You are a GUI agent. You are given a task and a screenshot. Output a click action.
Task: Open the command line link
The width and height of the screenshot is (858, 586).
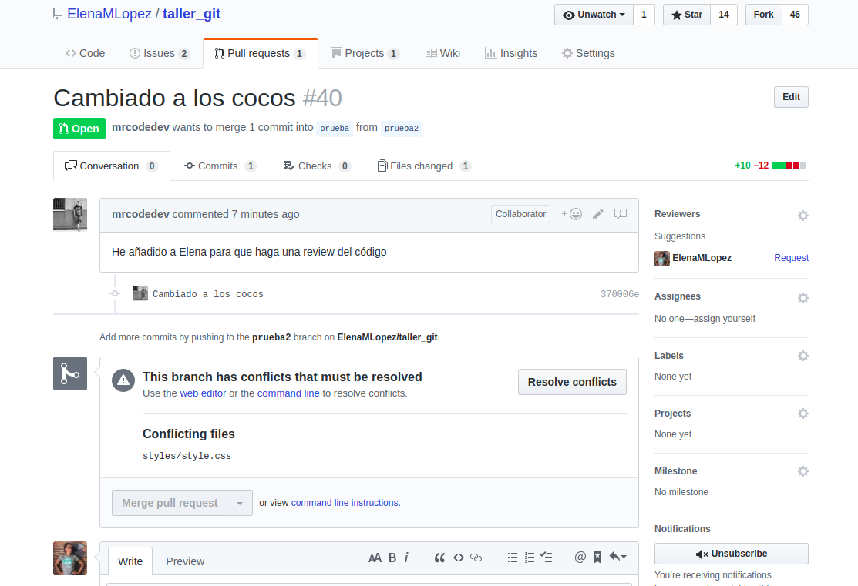(288, 393)
